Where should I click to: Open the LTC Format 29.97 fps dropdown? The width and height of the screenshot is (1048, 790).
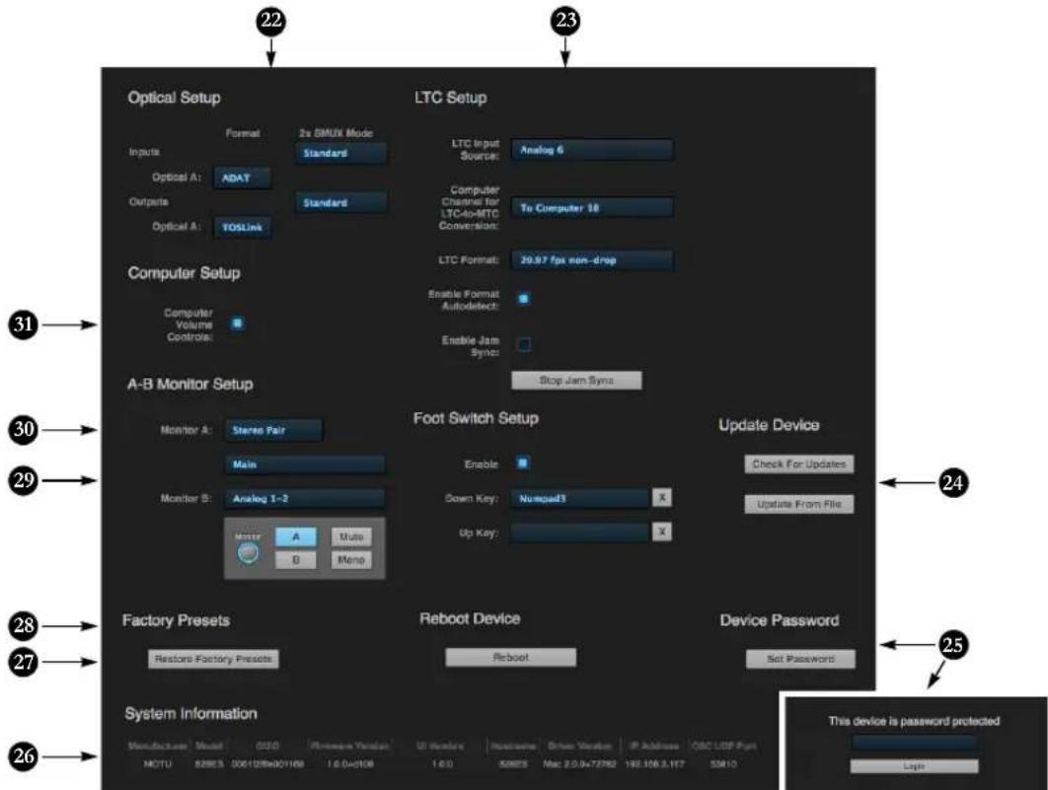592,259
